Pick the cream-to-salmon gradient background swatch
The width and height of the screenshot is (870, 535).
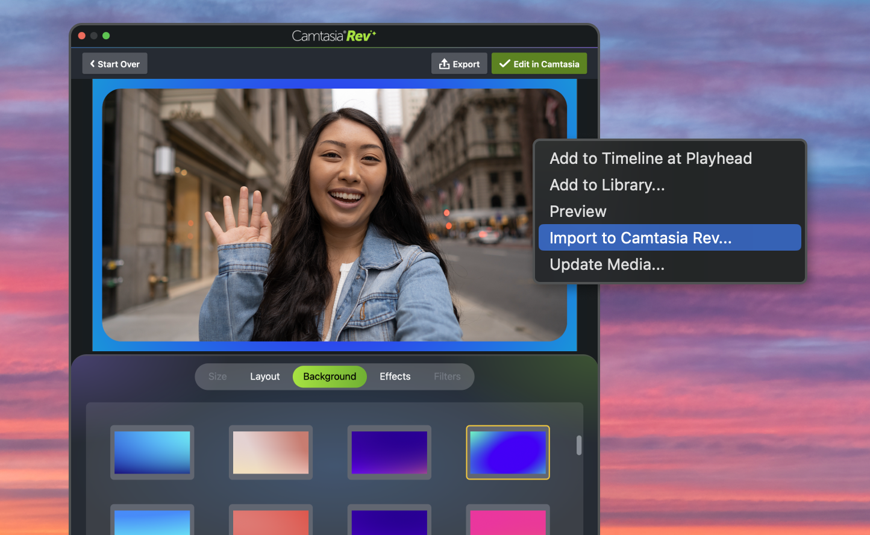(x=271, y=452)
